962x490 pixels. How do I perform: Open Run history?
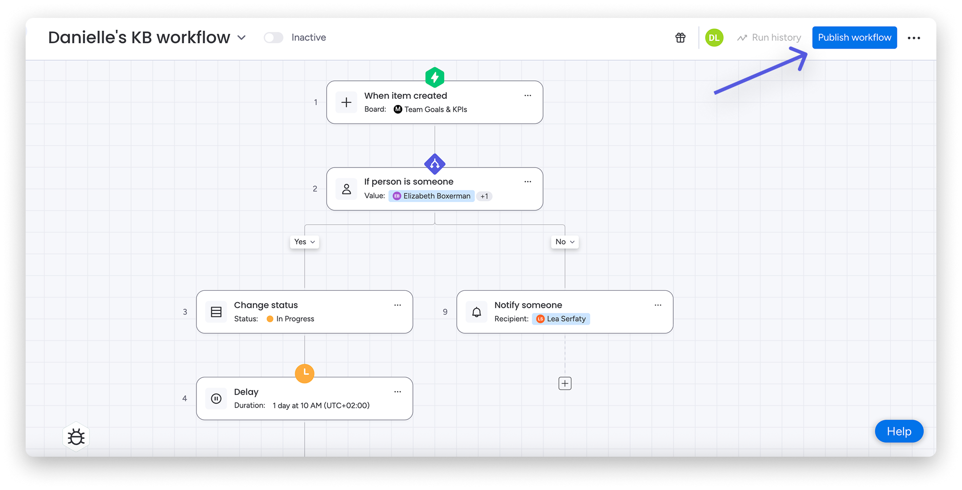[769, 37]
